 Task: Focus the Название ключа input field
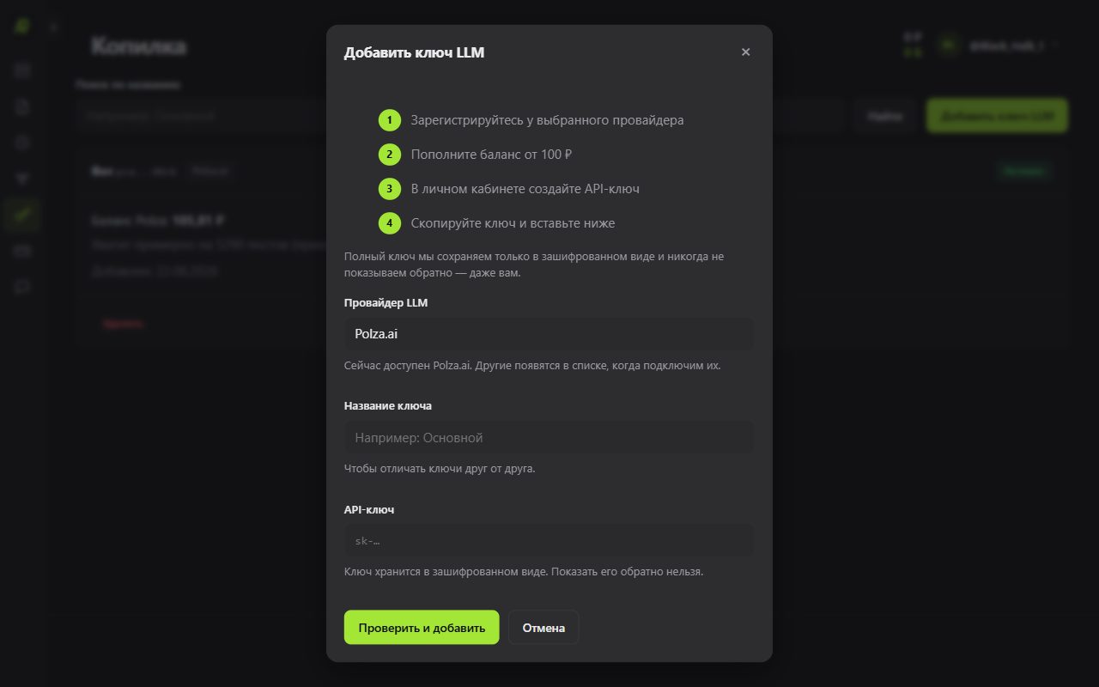point(549,438)
